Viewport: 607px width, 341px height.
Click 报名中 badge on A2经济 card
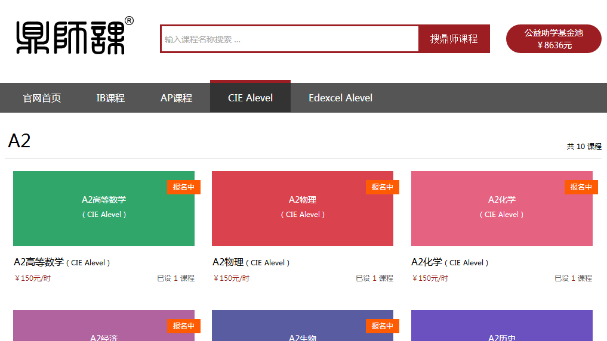(x=183, y=326)
